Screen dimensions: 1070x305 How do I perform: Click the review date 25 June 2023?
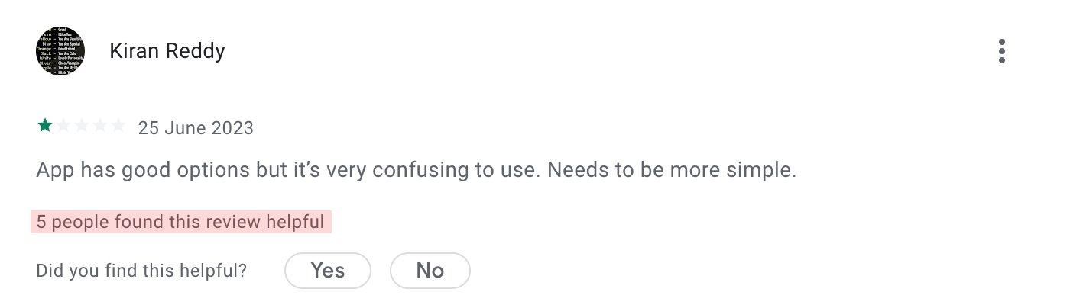click(196, 127)
